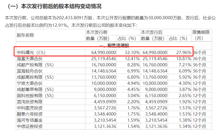The image size is (216, 130).
Task: Click the '36个月' lock-up cell for 海富天鼎合伙
Action: pos(199,59)
